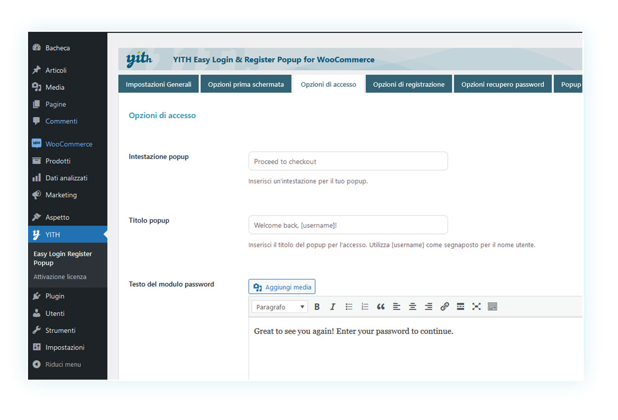Insert a bulleted list
The image size is (618, 420).
point(349,307)
